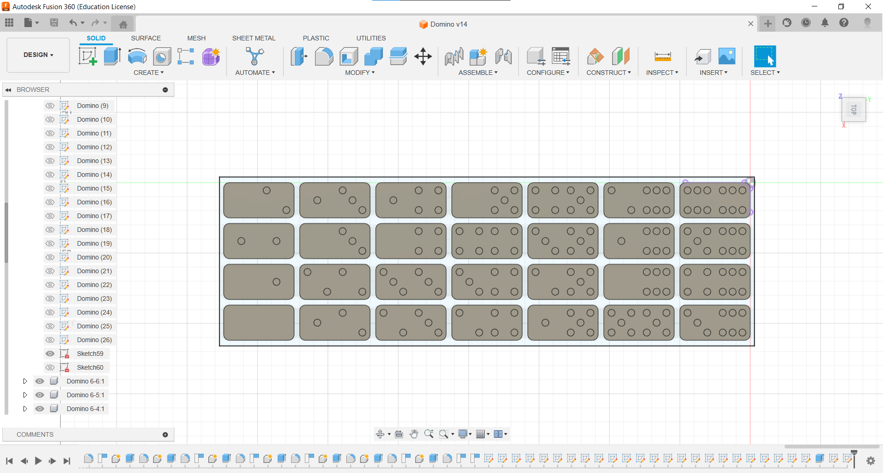Open the Orbit navigation tool
The height and width of the screenshot is (473, 883).
[x=380, y=434]
